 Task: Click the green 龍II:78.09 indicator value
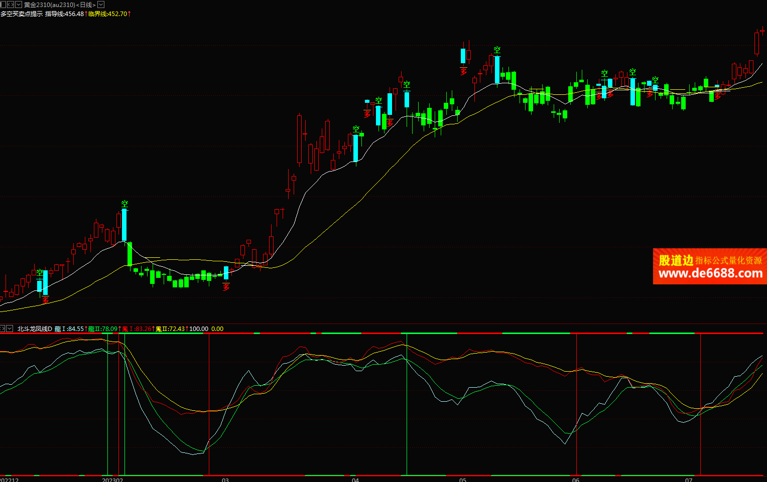pos(103,329)
